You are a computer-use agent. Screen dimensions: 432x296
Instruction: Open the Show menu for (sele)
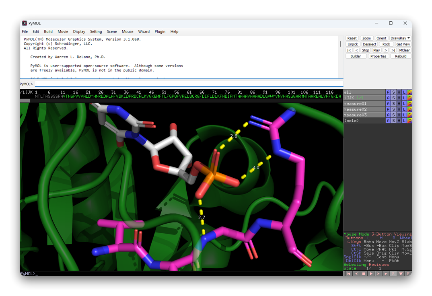(x=393, y=121)
